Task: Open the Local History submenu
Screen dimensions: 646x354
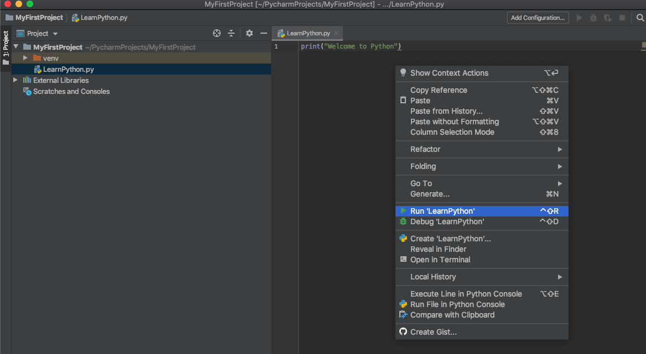Action: [x=482, y=277]
